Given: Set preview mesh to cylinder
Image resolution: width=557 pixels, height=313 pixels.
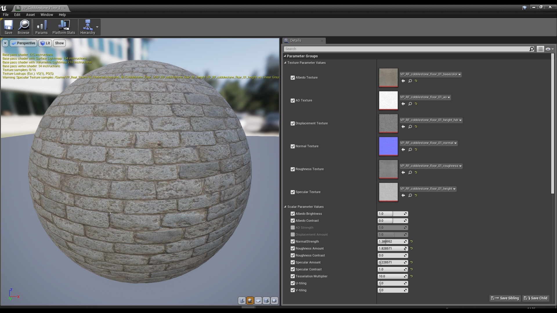Looking at the screenshot, I should click(242, 301).
